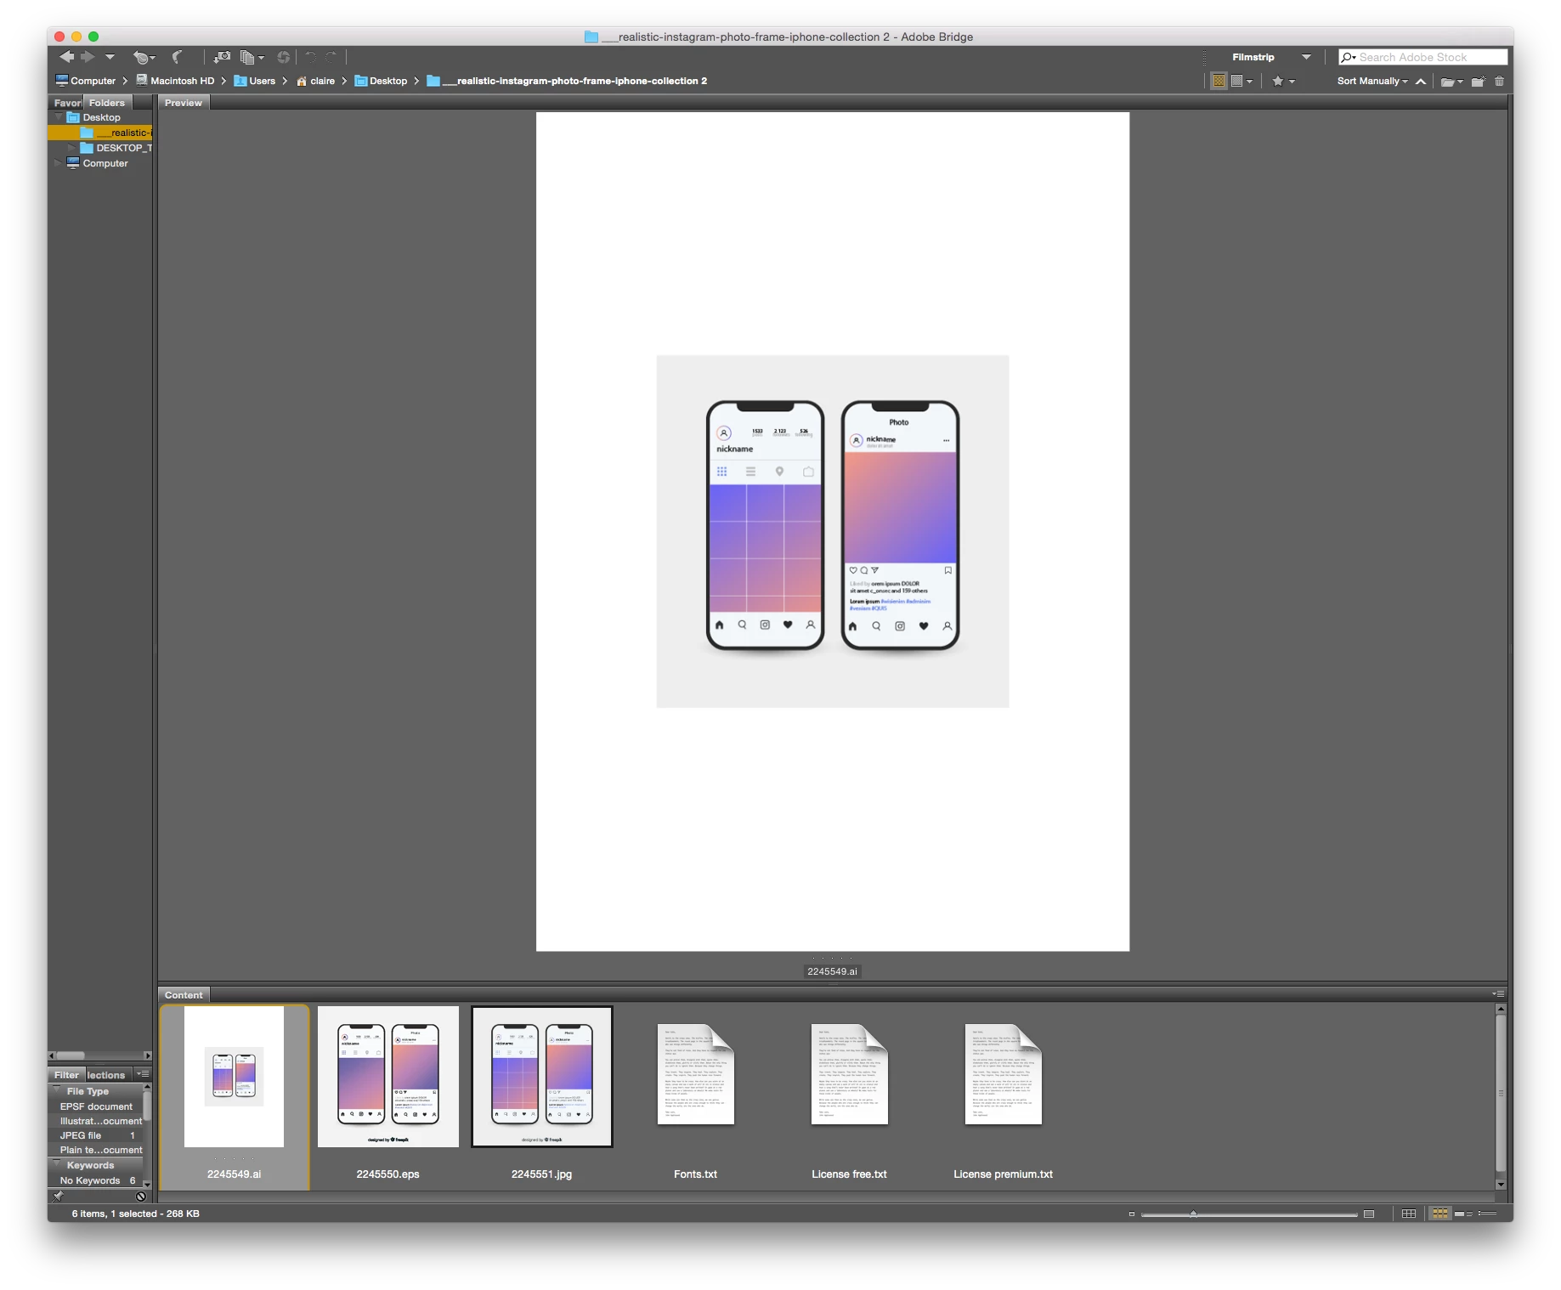Create a new folder
Image resolution: width=1561 pixels, height=1290 pixels.
(1479, 82)
